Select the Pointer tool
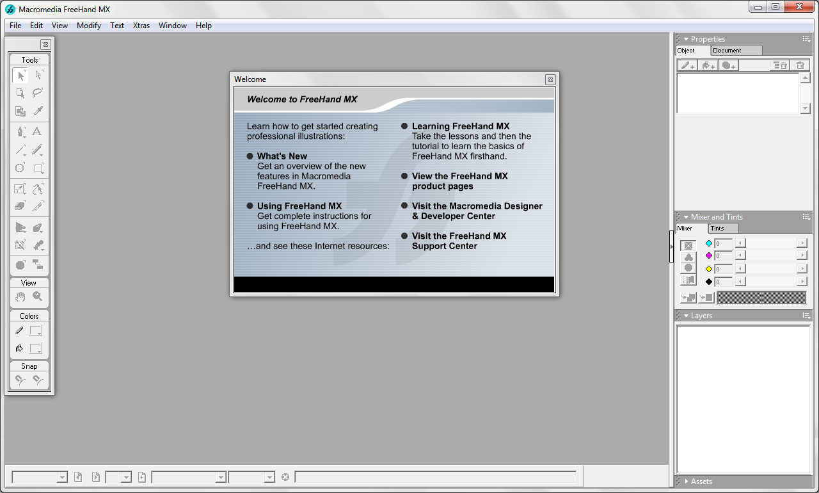 [x=20, y=76]
